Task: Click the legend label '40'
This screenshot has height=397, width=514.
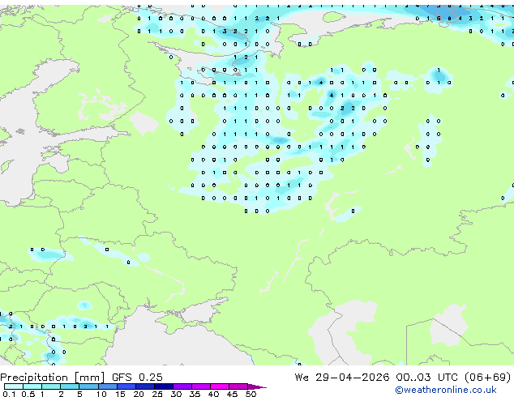Action: 214,394
